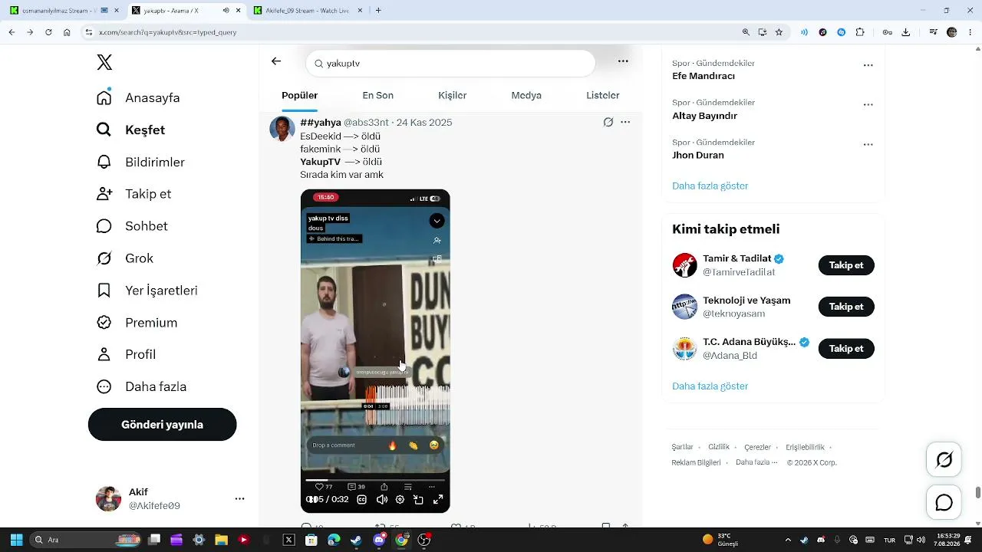Viewport: 982px width, 552px height.
Task: Click the video progress bar
Action: click(x=375, y=481)
